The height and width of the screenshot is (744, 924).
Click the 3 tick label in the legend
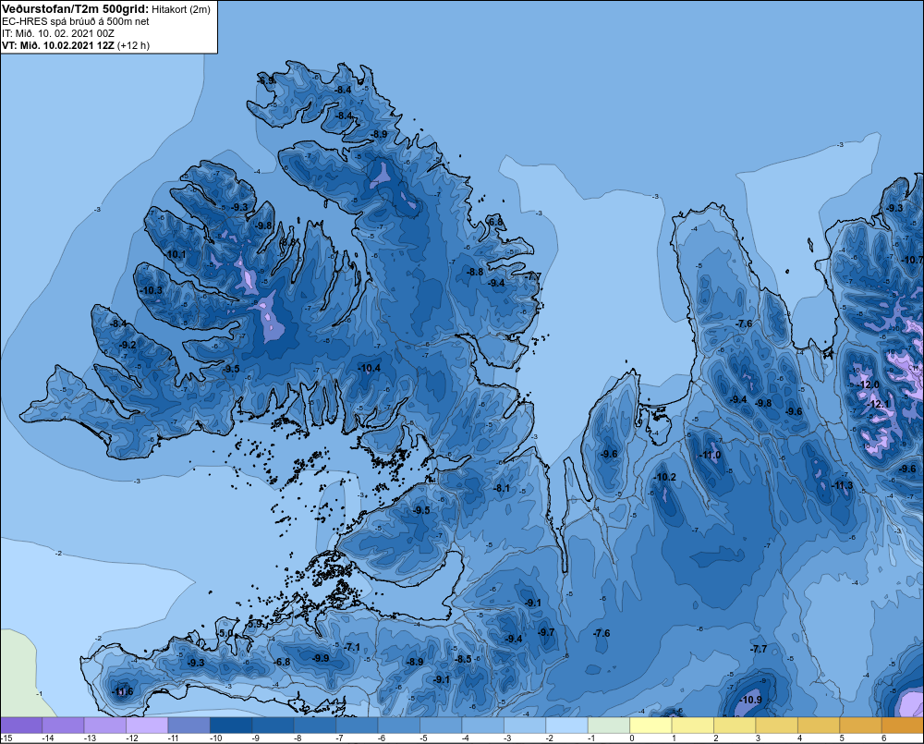pos(758,738)
